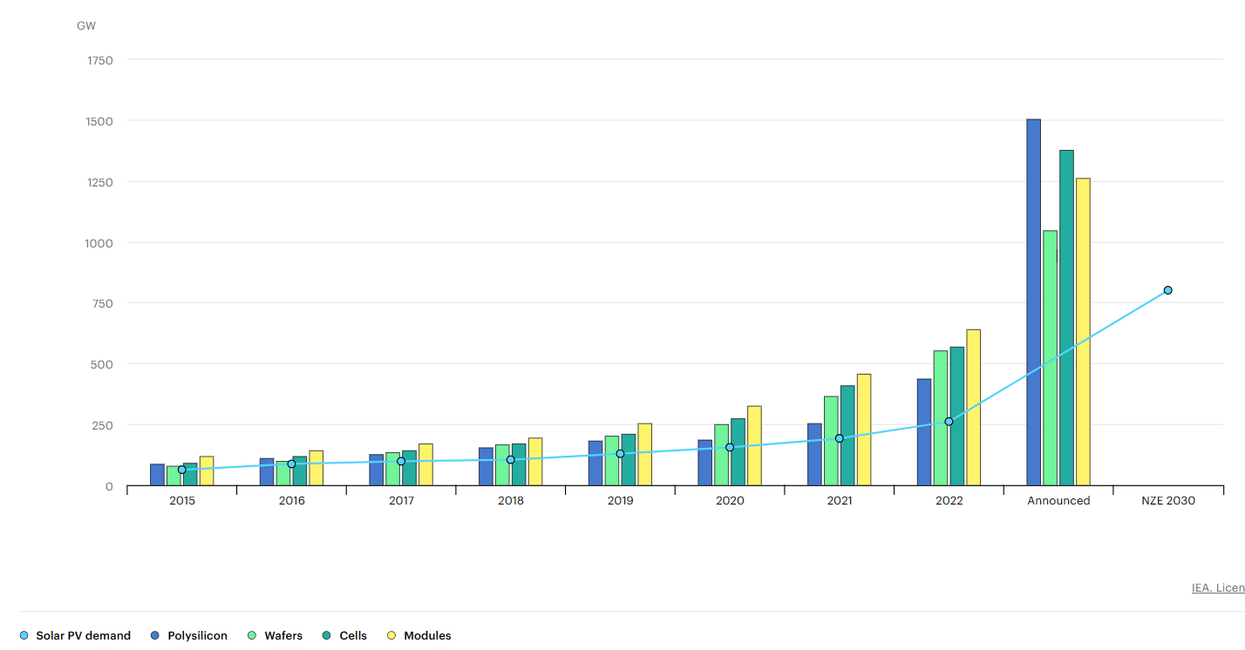The height and width of the screenshot is (650, 1245).
Task: Click the 'NZE 2030' x-axis label
Action: coord(1168,501)
